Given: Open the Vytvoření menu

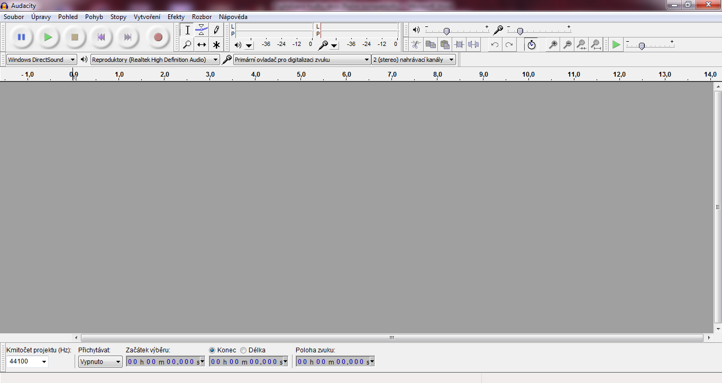Looking at the screenshot, I should click(x=147, y=17).
